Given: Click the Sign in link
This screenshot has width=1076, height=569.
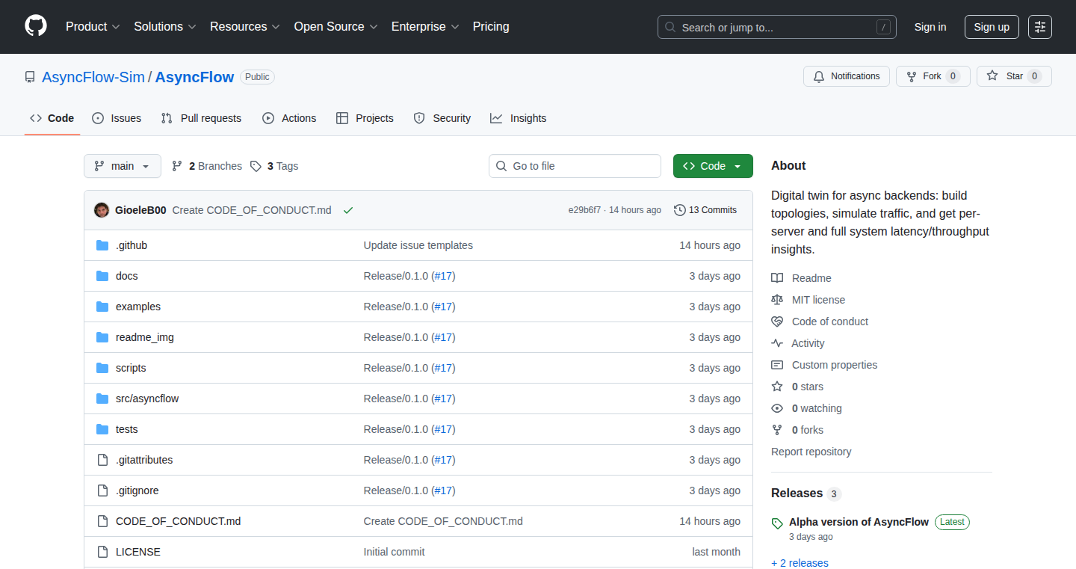Looking at the screenshot, I should click(x=930, y=27).
